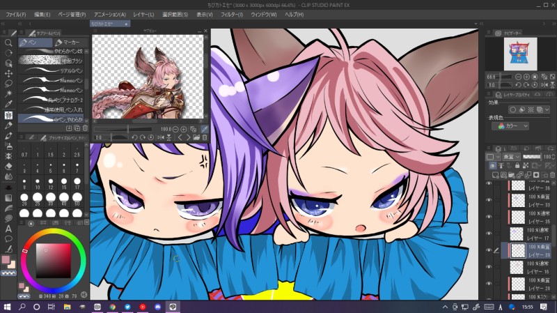The height and width of the screenshot is (313, 557).
Task: Zoom in on the Sub View image
Action: point(184,129)
